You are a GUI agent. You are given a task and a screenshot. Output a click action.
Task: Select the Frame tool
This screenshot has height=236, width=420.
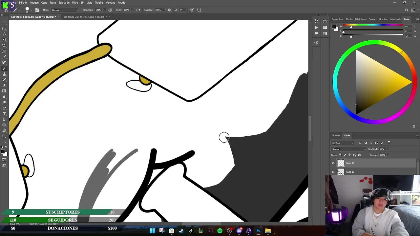[4, 51]
